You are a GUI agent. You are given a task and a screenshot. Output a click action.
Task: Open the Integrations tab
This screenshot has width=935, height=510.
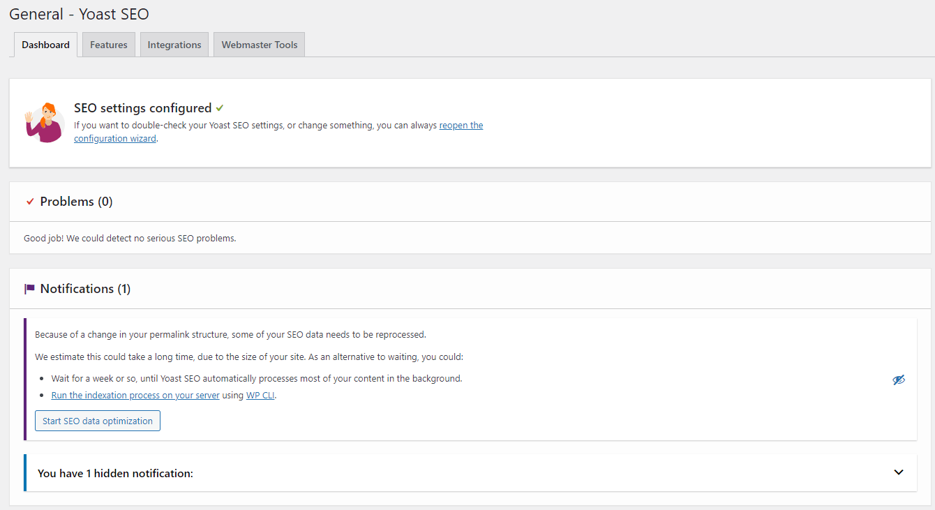point(174,45)
